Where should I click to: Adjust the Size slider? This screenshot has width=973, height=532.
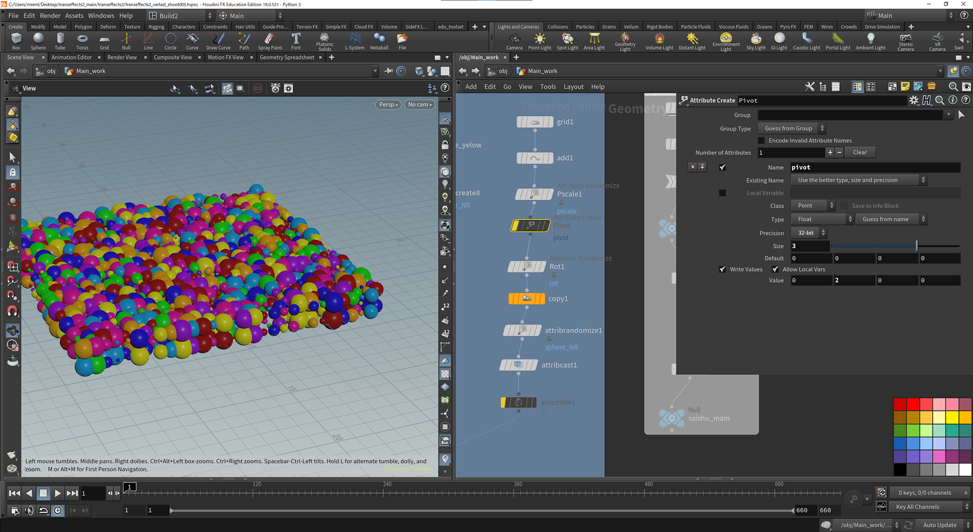[x=896, y=246]
